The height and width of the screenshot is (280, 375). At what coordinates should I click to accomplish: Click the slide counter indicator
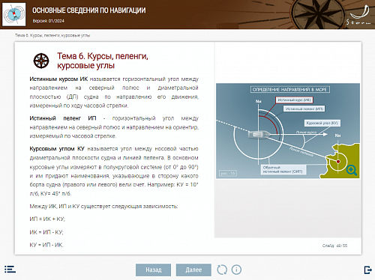click(x=334, y=246)
